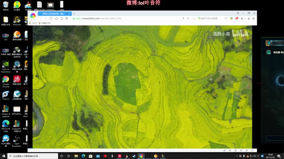Open the browser skin shirt icon
The height and width of the screenshot is (159, 284).
pos(238,13)
